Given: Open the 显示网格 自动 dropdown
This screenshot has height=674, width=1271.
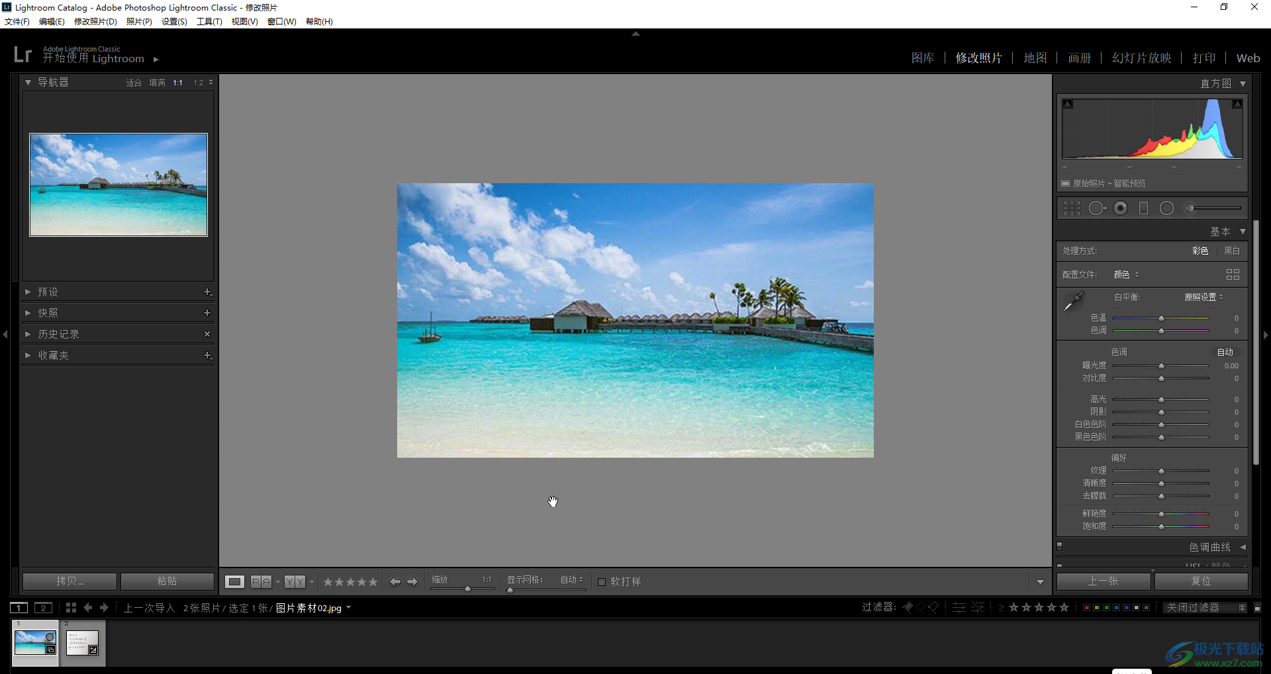Looking at the screenshot, I should pos(572,579).
